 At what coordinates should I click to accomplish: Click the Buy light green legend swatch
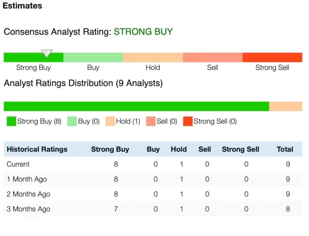point(72,121)
